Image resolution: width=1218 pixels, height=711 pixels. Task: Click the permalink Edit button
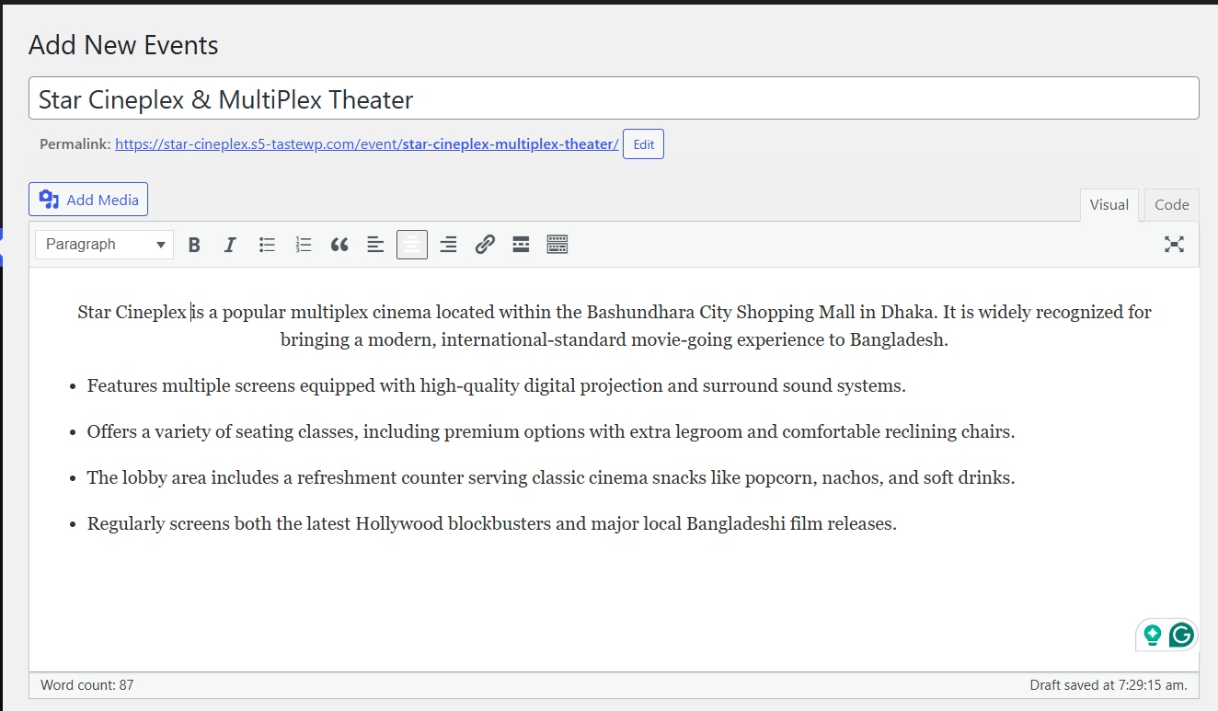pos(643,144)
